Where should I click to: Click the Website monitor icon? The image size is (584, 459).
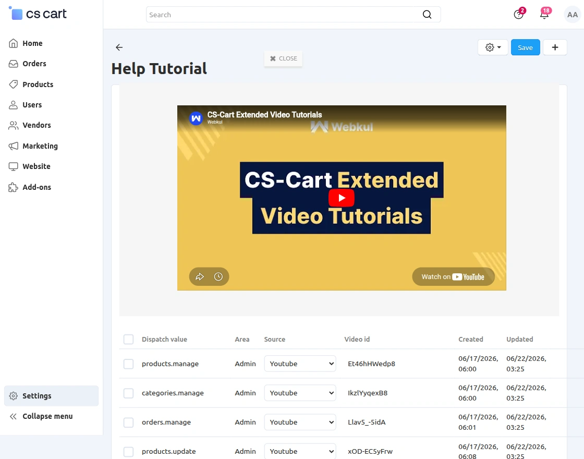point(14,166)
